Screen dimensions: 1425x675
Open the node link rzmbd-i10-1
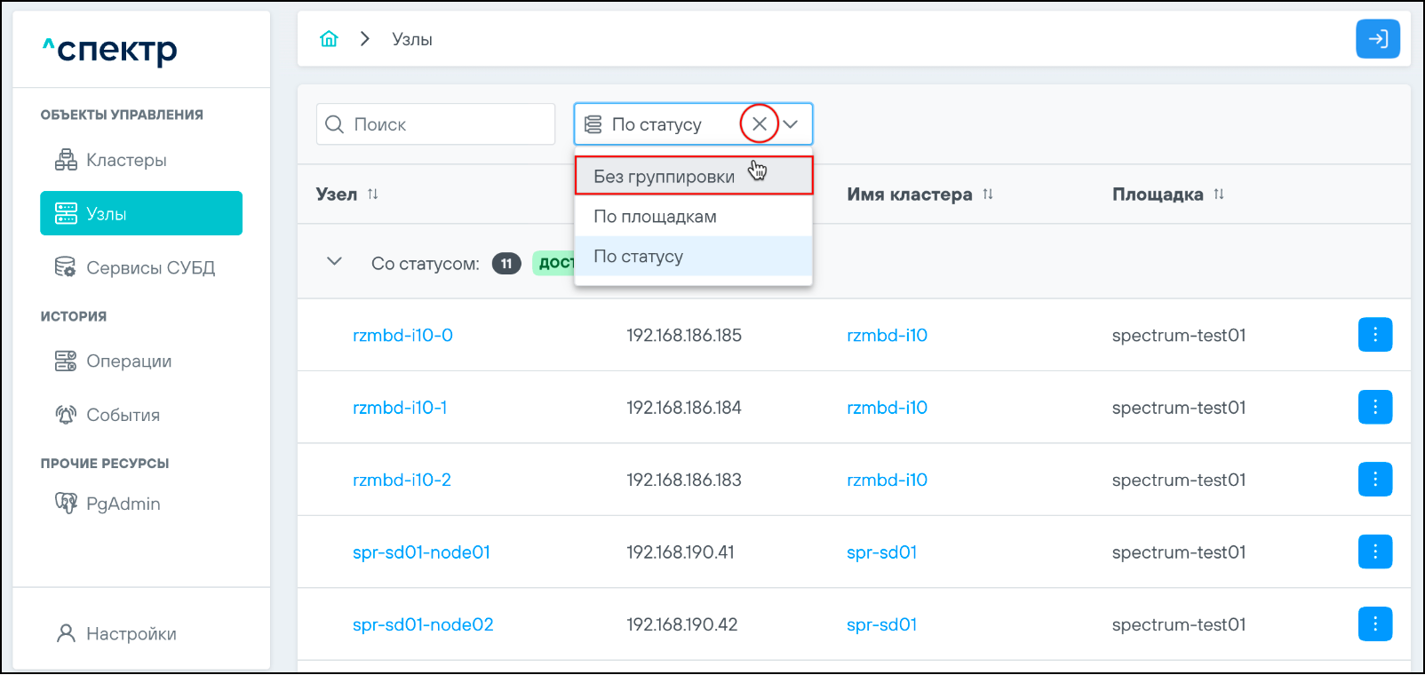[x=400, y=408]
